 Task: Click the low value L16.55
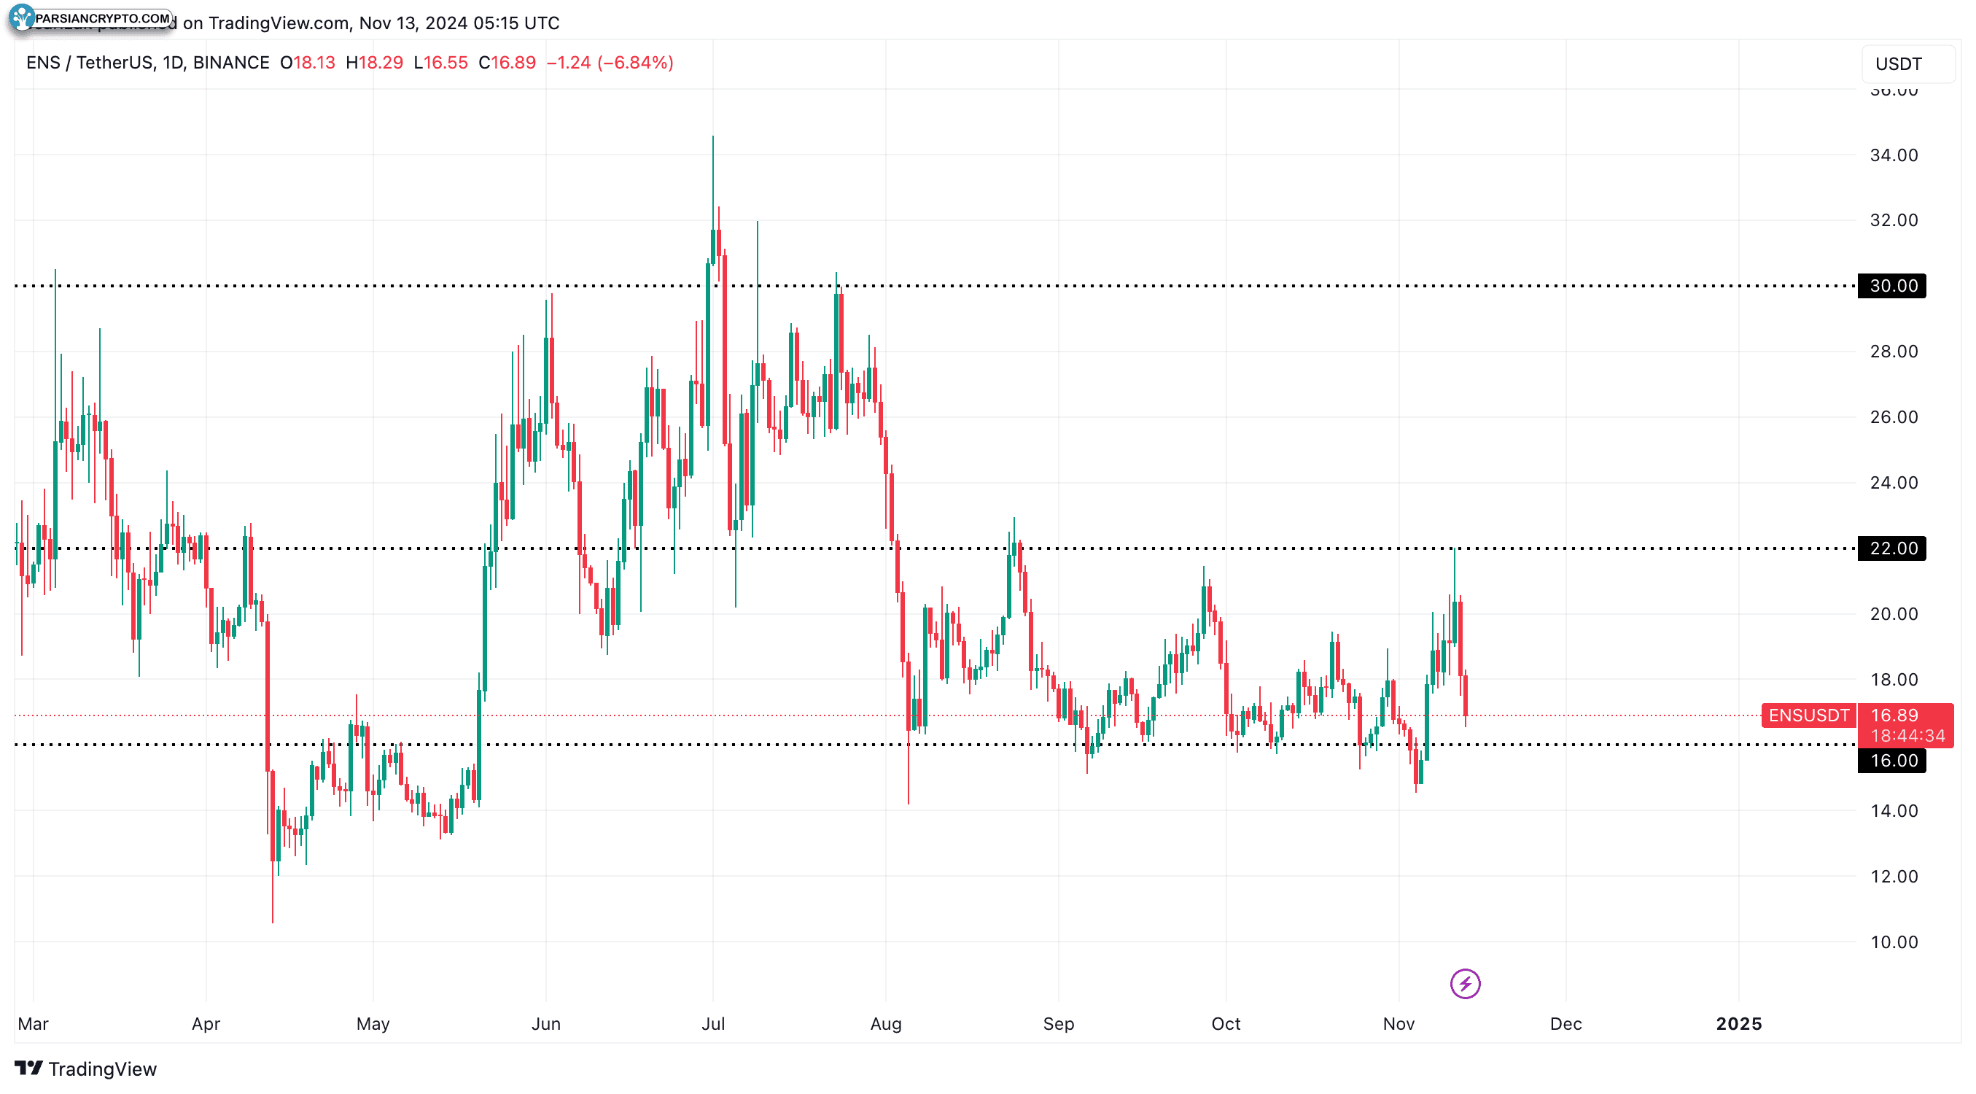440,62
